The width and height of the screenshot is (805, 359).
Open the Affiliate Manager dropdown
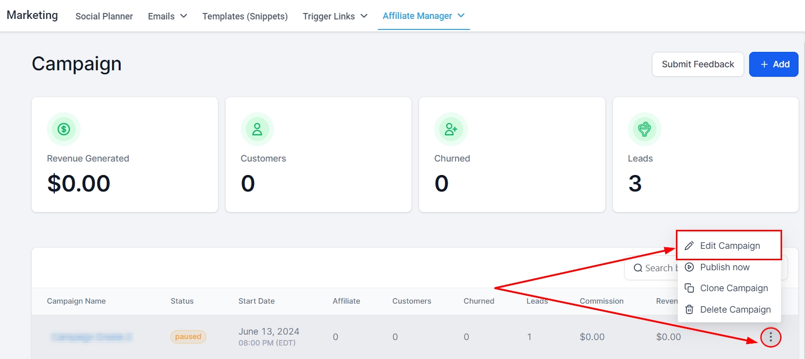(423, 16)
